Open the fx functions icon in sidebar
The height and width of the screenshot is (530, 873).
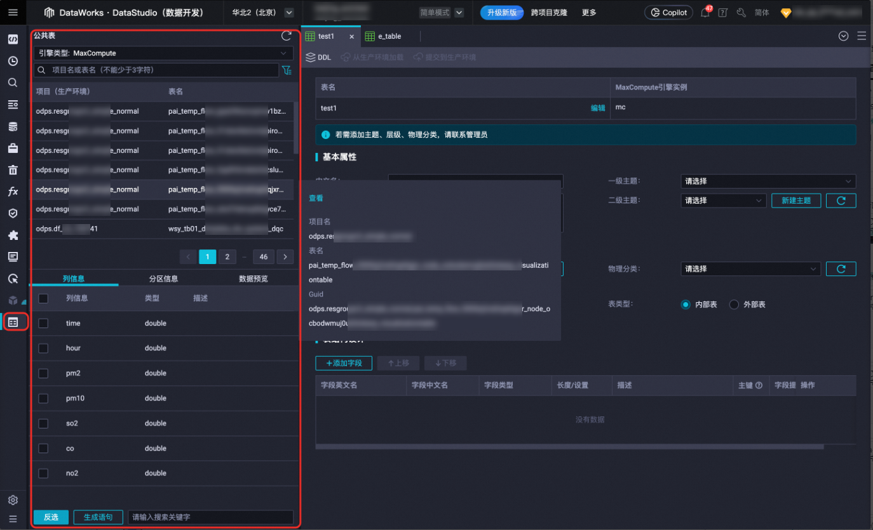(13, 192)
